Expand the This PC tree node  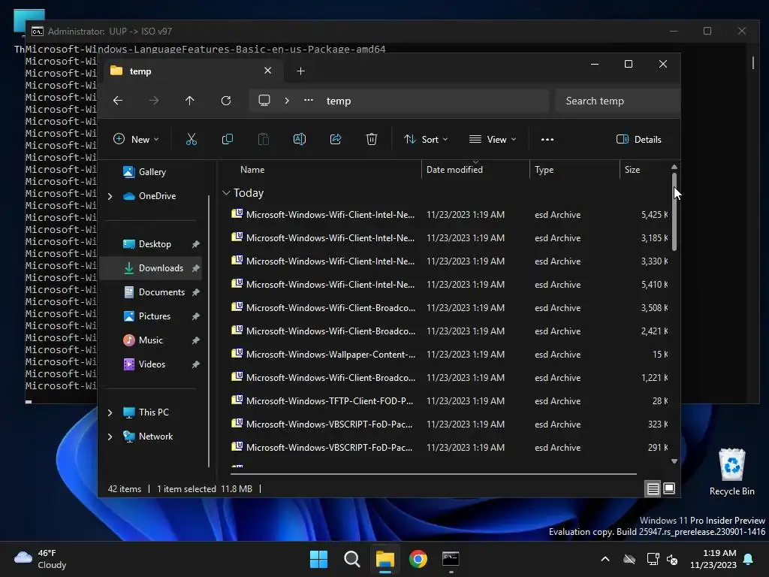point(110,412)
